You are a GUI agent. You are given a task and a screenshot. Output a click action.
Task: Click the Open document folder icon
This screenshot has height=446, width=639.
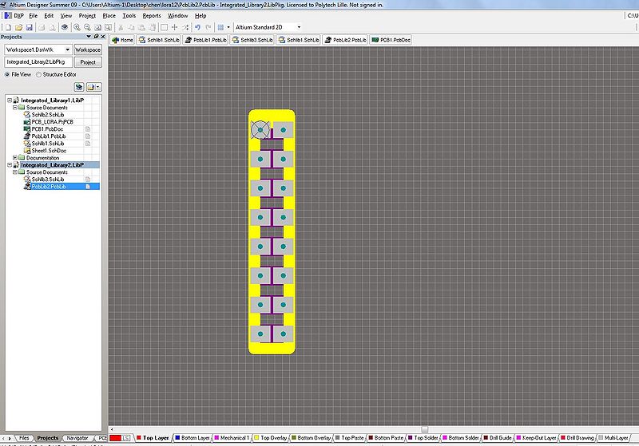click(x=16, y=26)
